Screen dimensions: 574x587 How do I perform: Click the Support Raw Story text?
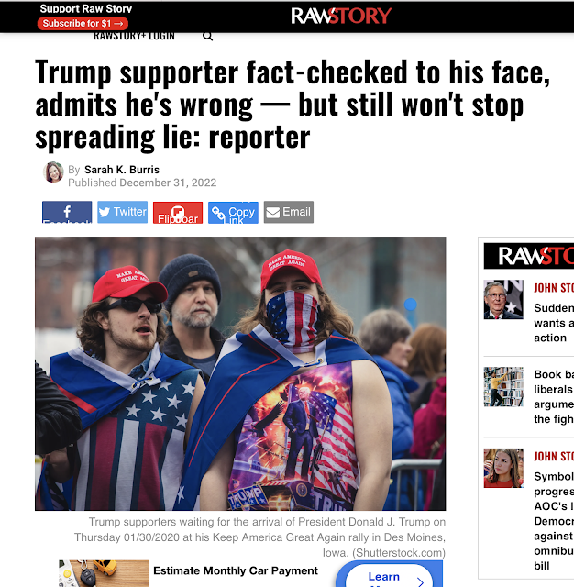click(x=86, y=8)
